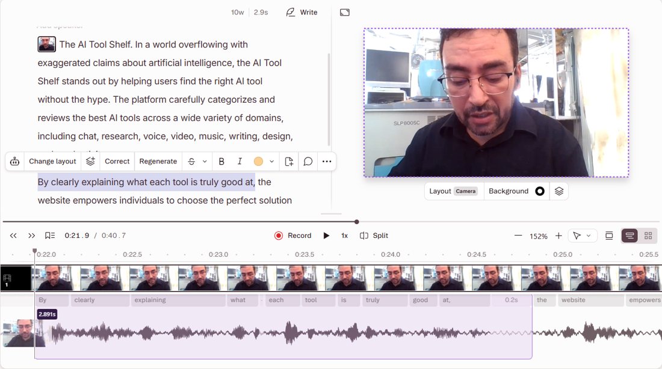Open the highlight color dropdown arrow
The image size is (662, 369).
pos(272,162)
